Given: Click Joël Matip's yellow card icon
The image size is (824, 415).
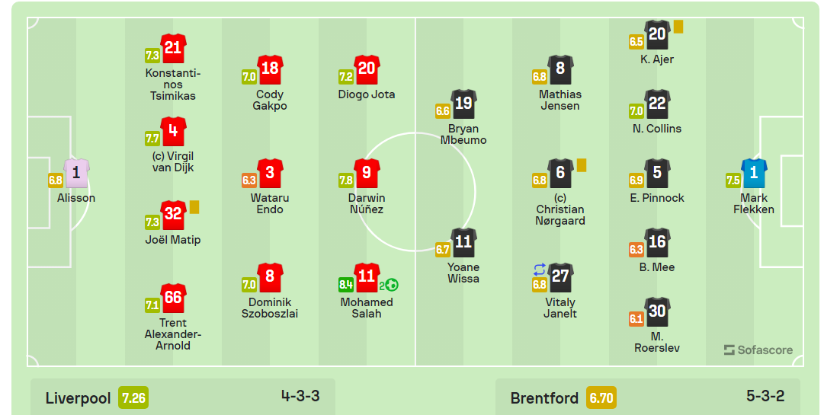Looking at the screenshot, I should coord(194,207).
